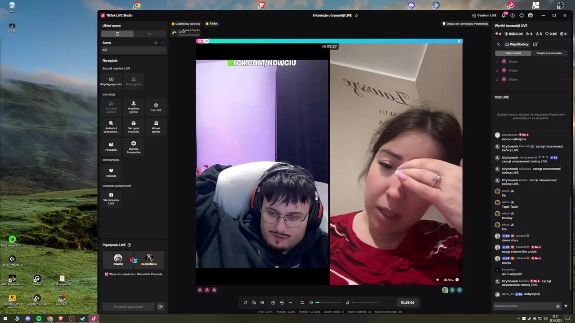Open Spotify from the taskbar
The width and height of the screenshot is (575, 323).
39,319
